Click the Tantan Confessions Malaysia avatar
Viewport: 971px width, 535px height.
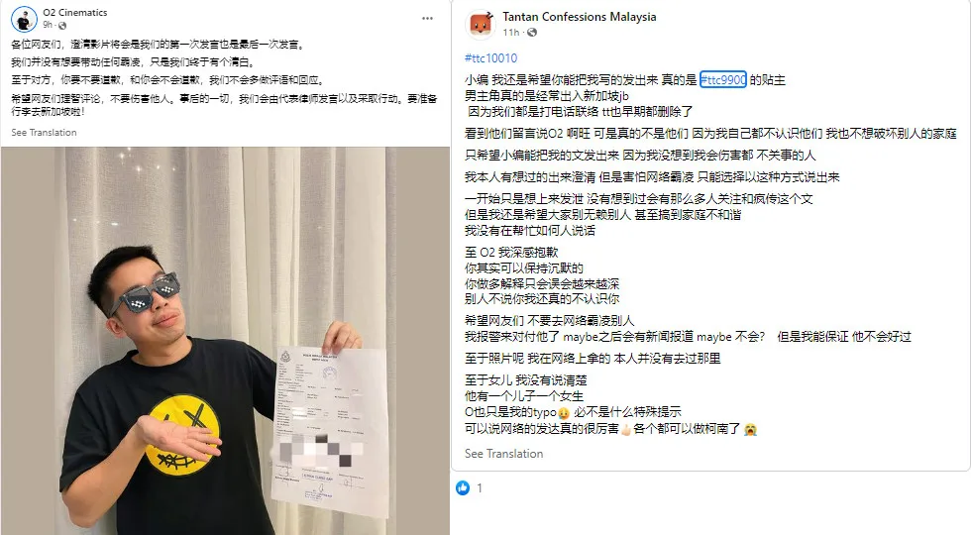(x=481, y=24)
